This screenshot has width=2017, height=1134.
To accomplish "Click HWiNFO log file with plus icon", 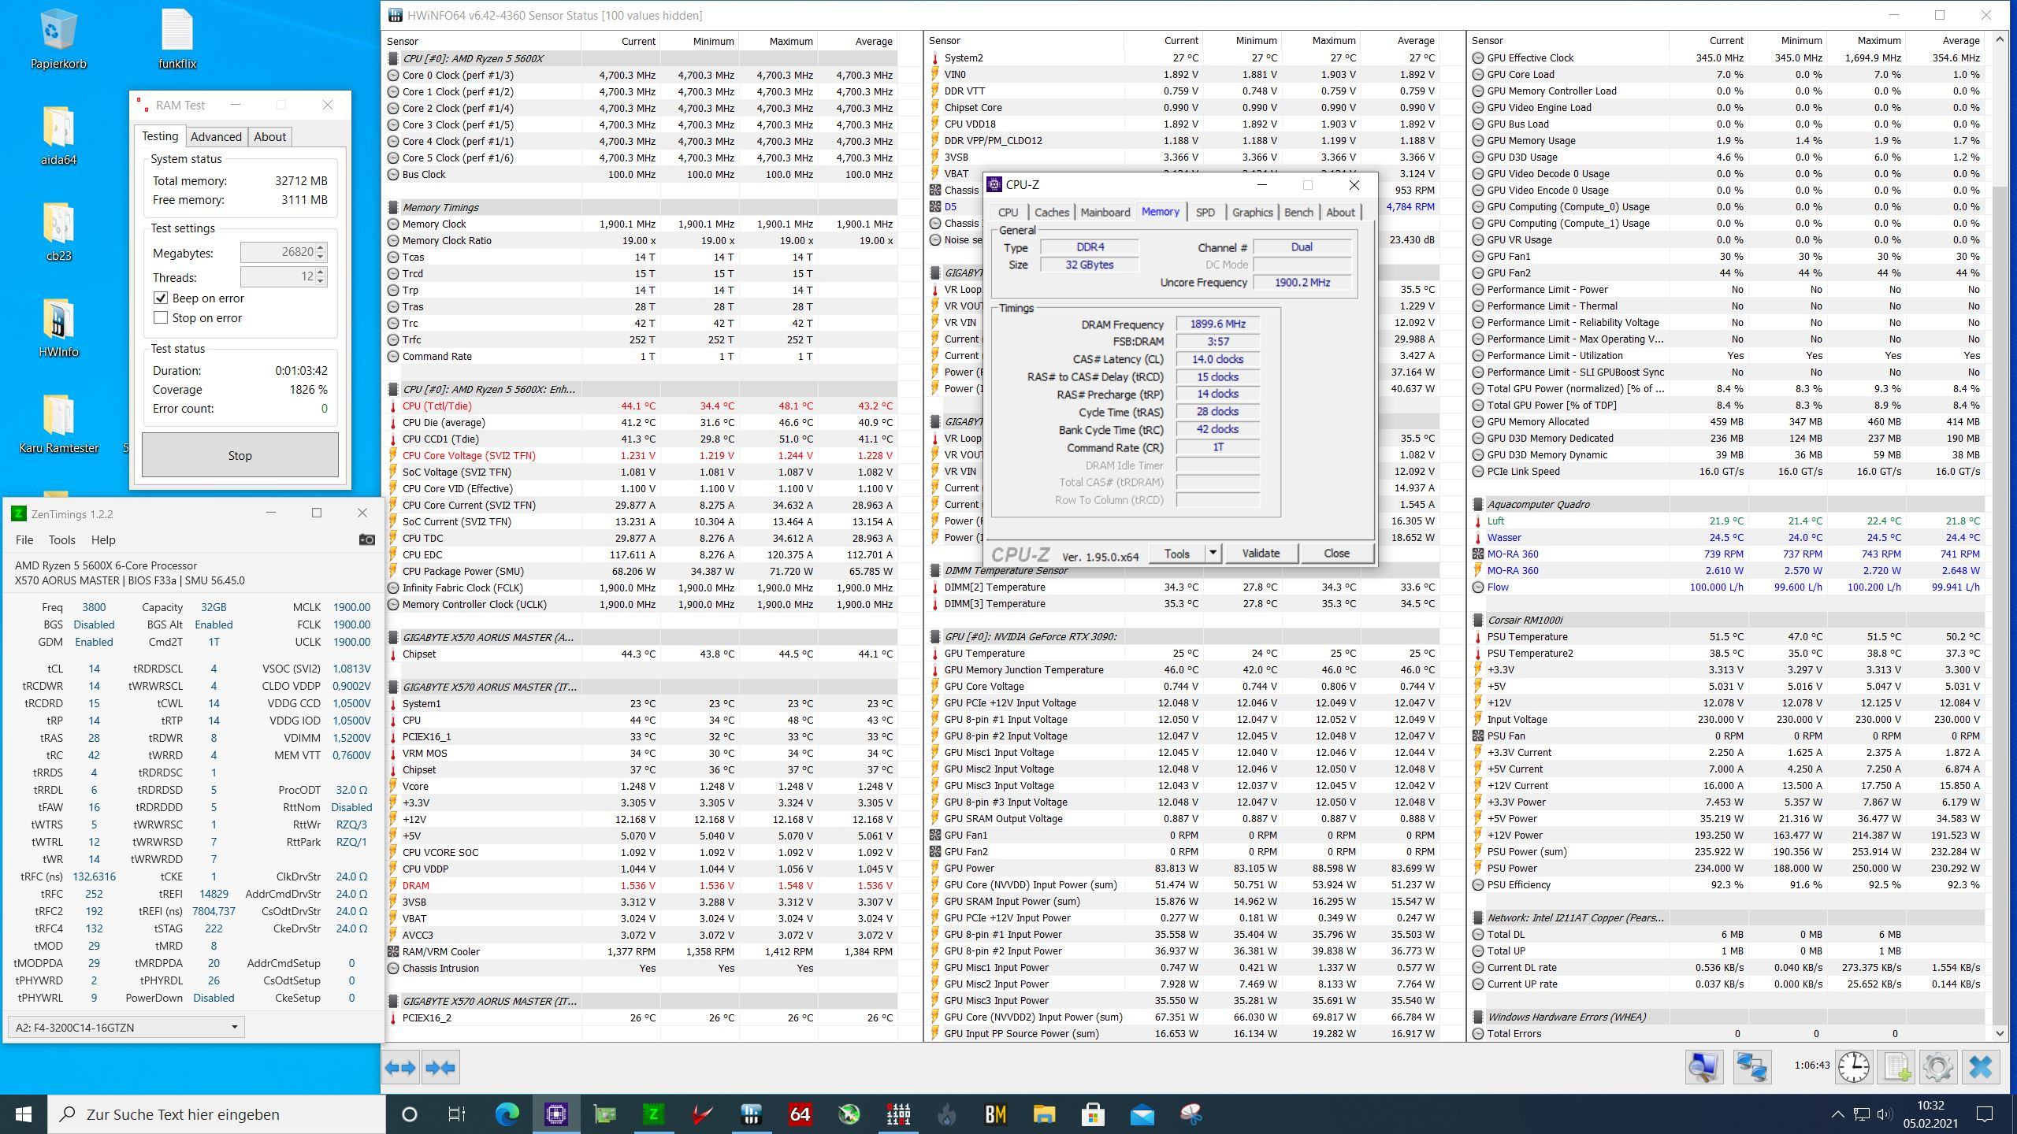I will point(1896,1067).
